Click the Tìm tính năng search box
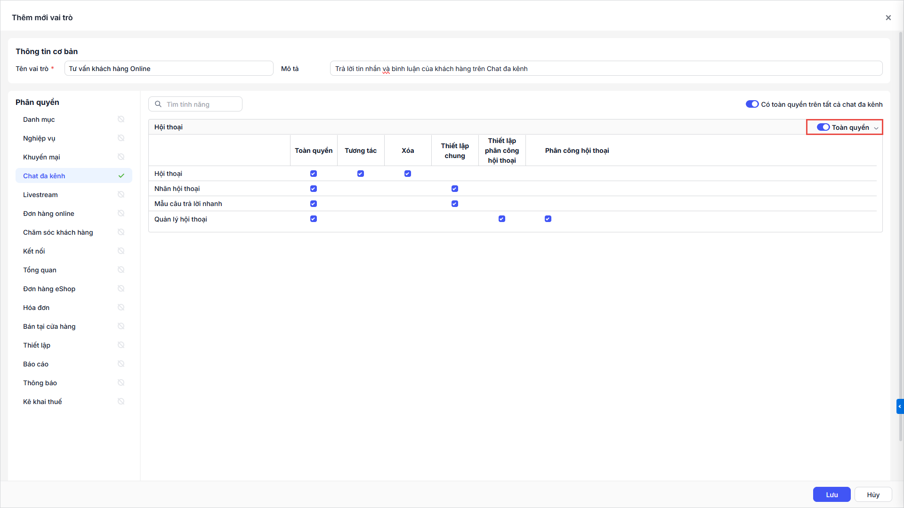This screenshot has height=508, width=904. pyautogui.click(x=195, y=104)
